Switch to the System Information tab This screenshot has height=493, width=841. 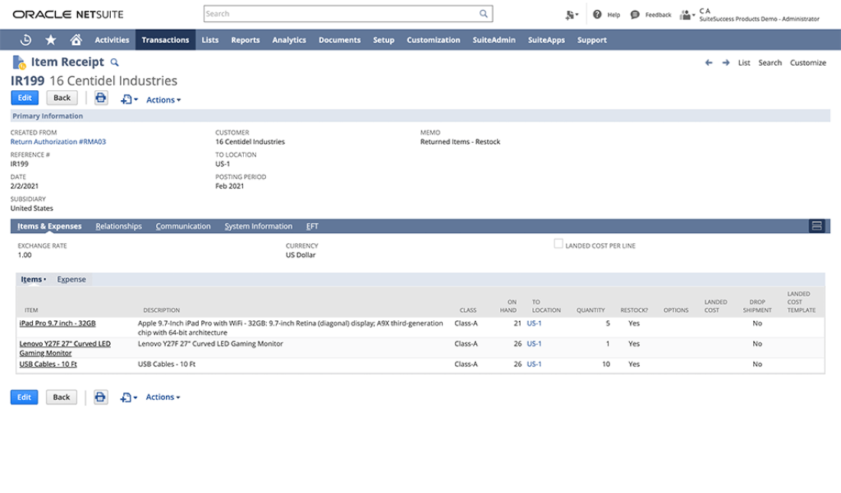[258, 225]
